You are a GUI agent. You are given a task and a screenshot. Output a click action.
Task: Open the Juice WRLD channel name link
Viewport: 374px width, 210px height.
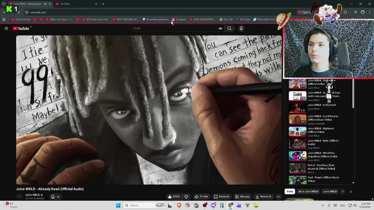click(32, 195)
